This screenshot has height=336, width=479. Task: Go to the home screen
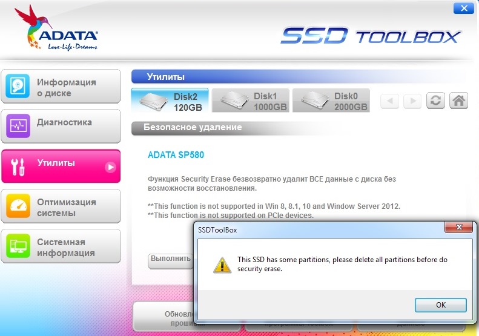458,100
